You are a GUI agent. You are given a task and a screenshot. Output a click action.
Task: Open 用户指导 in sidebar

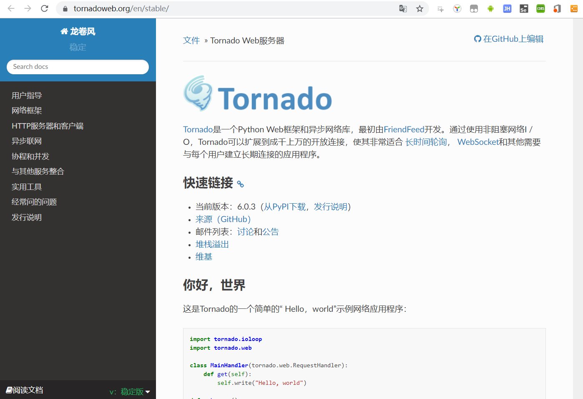pos(27,96)
